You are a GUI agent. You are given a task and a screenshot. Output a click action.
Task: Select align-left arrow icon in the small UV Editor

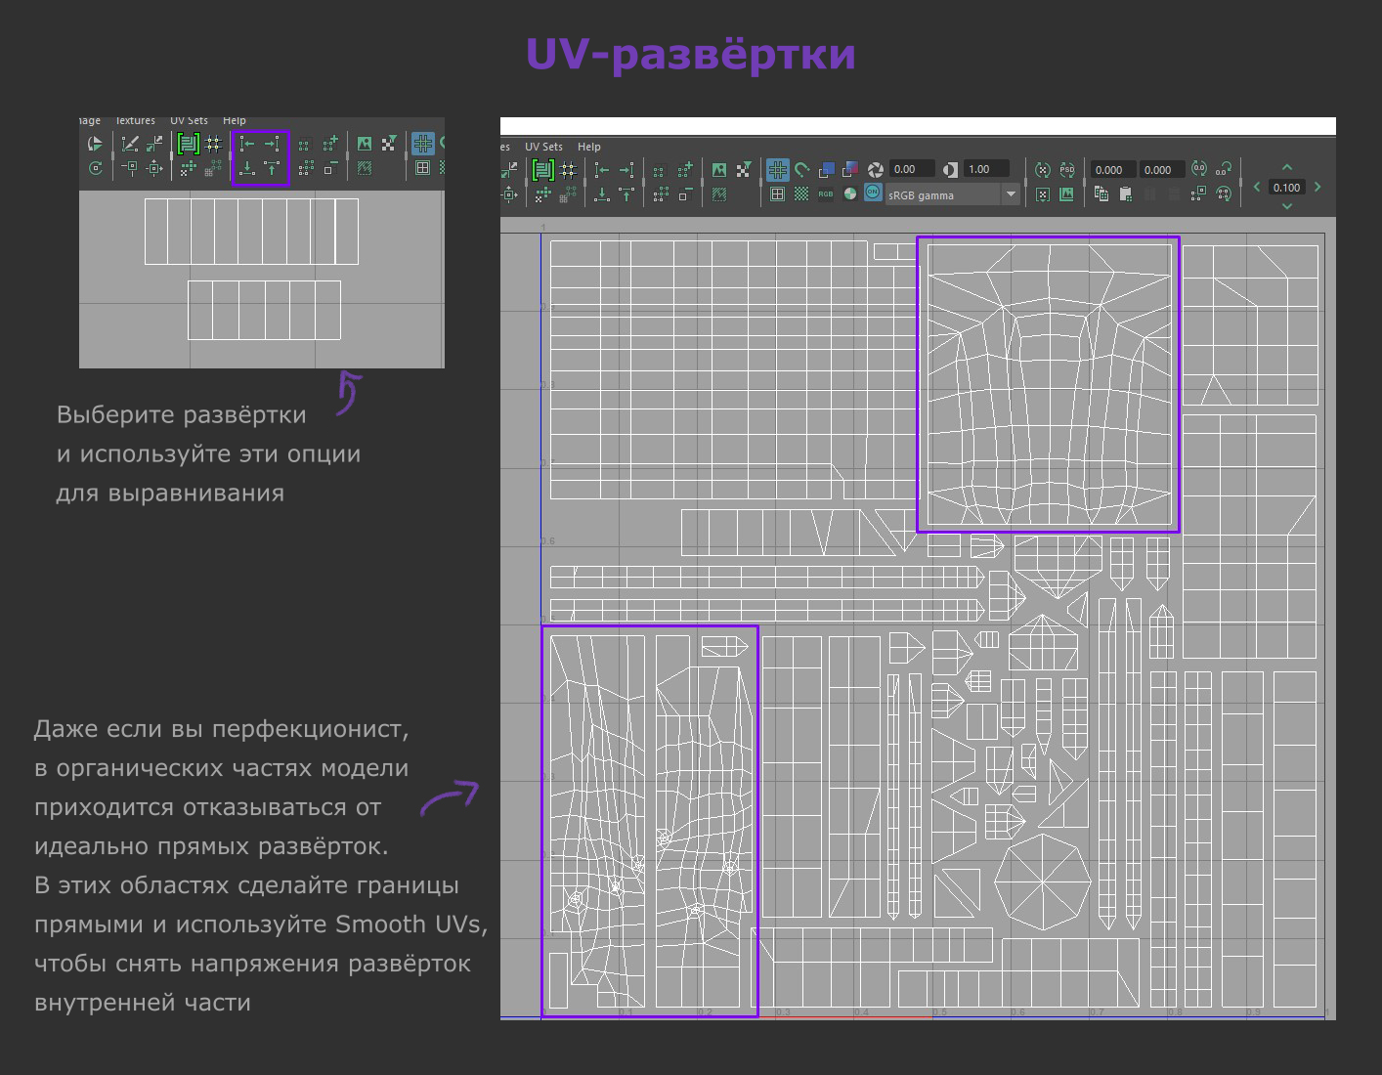click(x=247, y=145)
